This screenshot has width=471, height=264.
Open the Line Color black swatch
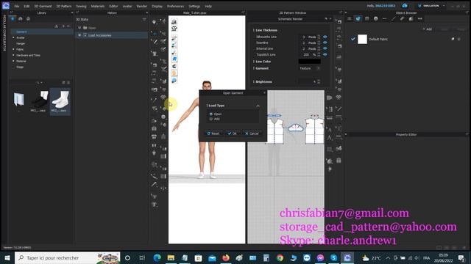[x=309, y=62]
